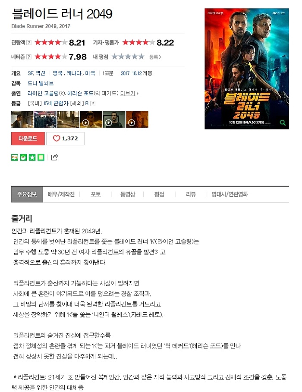Click the red 다운로드 button
Image resolution: width=302 pixels, height=392 pixels.
click(28, 138)
